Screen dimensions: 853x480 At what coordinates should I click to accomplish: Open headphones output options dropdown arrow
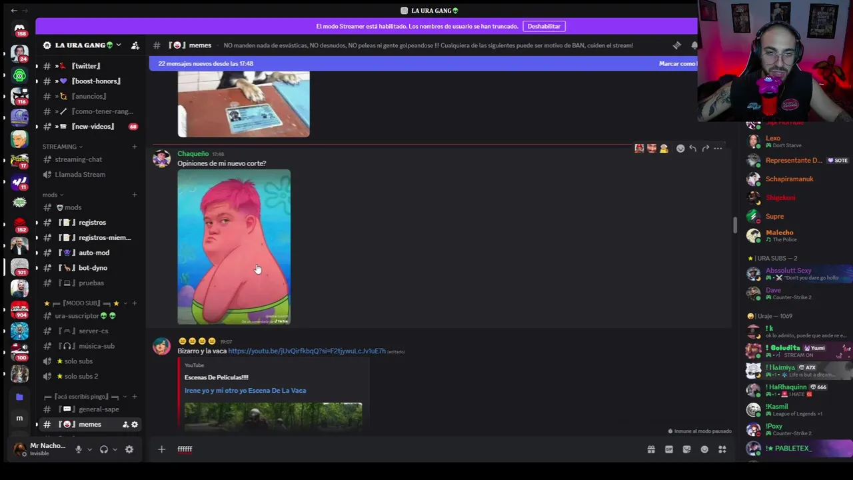point(115,449)
